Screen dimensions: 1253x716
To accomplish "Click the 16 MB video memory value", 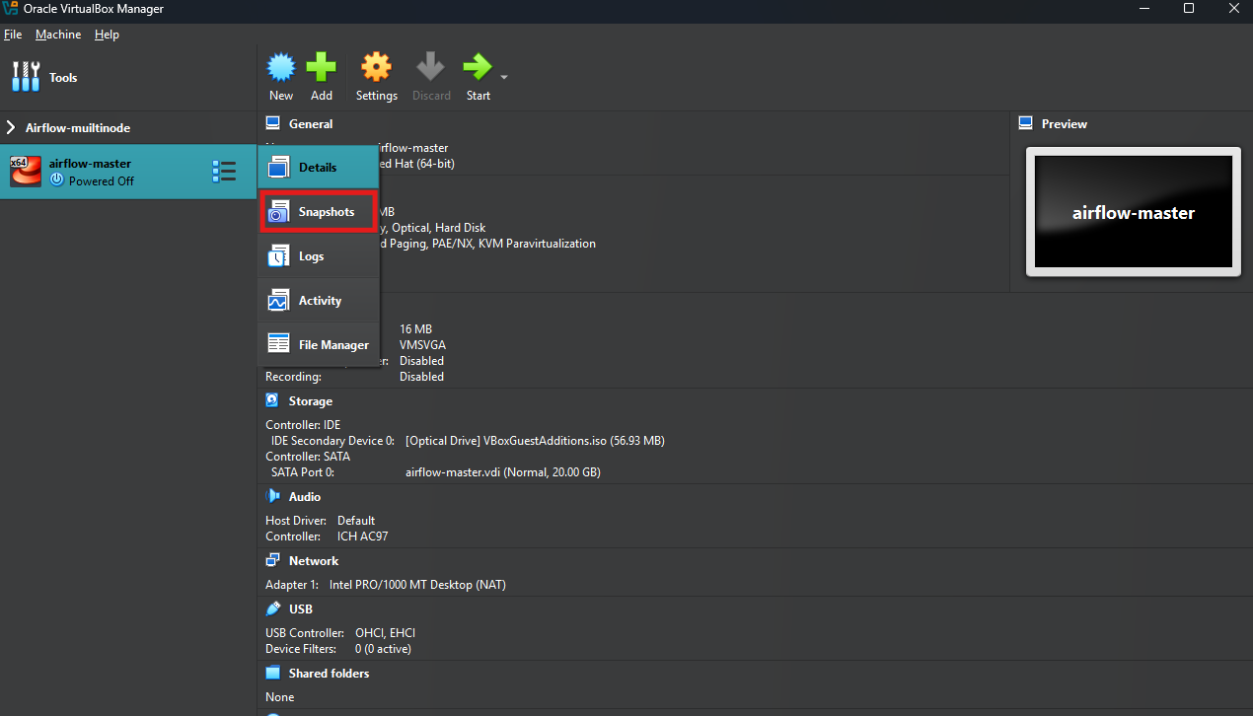I will (x=415, y=329).
